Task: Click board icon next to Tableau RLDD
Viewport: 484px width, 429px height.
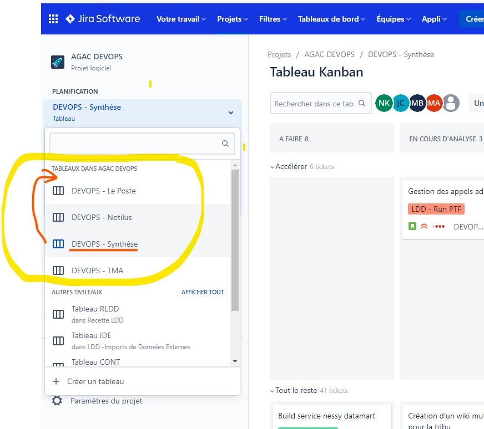Action: coord(58,314)
